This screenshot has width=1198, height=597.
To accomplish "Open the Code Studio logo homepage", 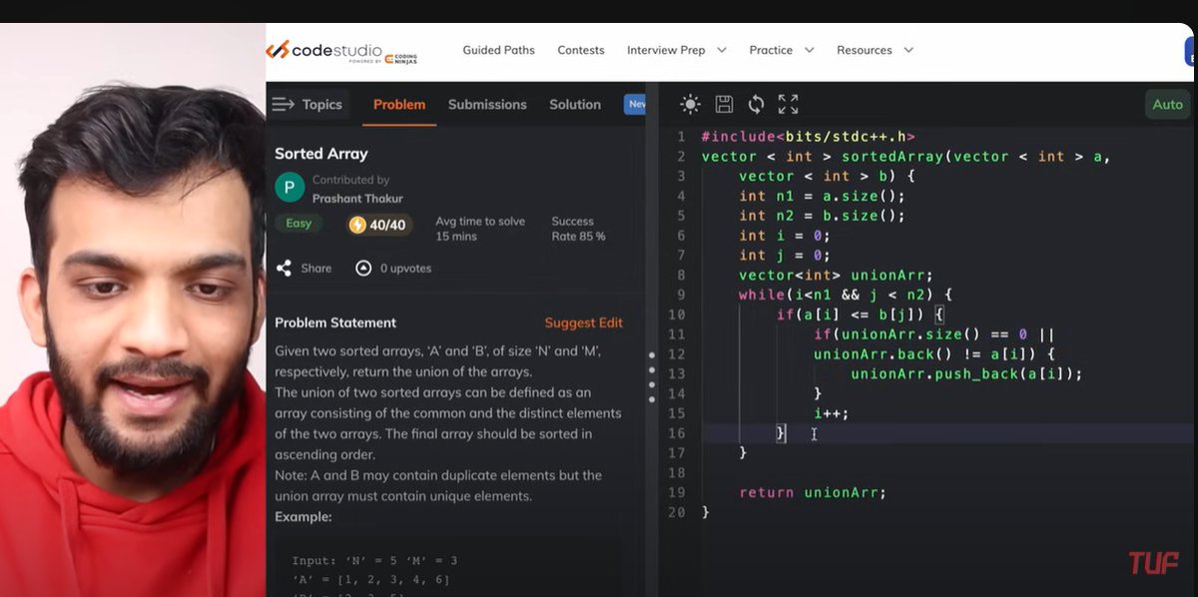I will [340, 50].
